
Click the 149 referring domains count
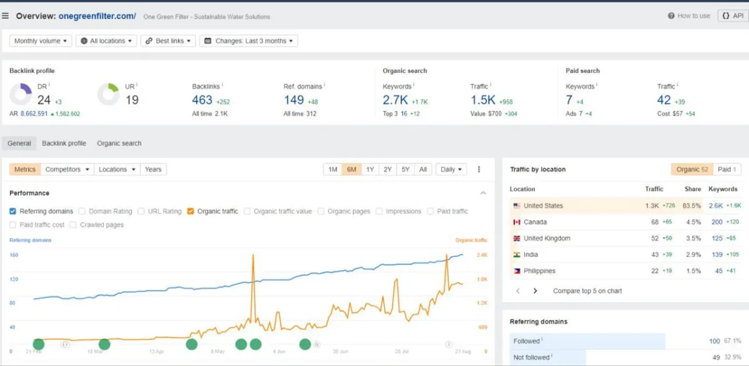(293, 100)
